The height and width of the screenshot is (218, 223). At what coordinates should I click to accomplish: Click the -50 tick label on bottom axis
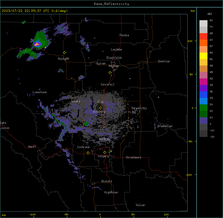(x=66, y=214)
